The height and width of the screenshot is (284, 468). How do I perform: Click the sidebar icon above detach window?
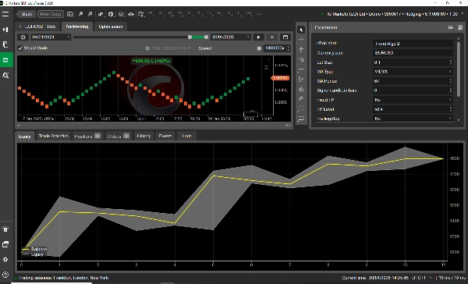point(5,229)
